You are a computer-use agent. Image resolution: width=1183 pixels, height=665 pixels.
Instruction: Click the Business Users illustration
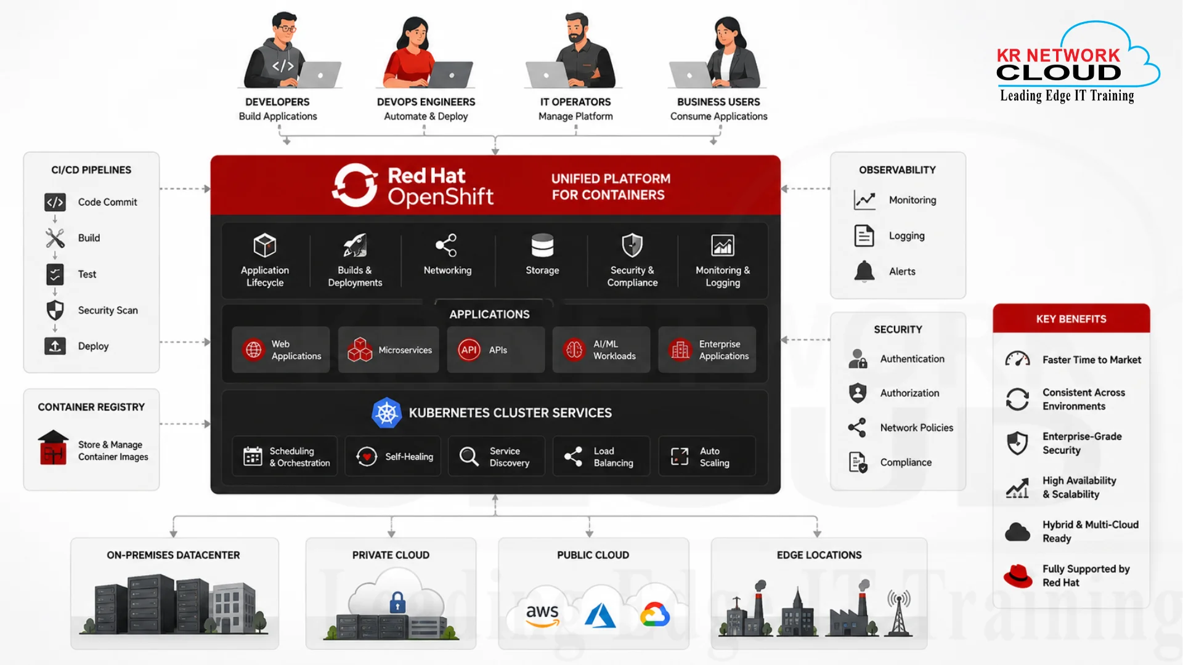coord(716,52)
